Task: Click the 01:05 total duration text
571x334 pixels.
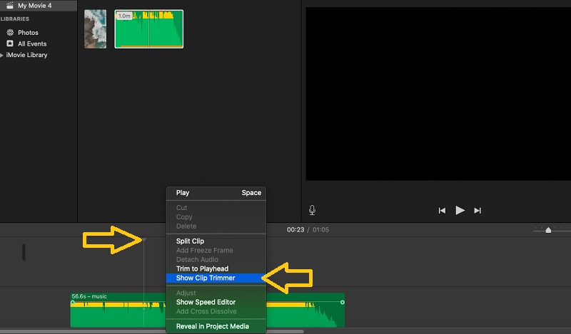Action: pyautogui.click(x=320, y=230)
